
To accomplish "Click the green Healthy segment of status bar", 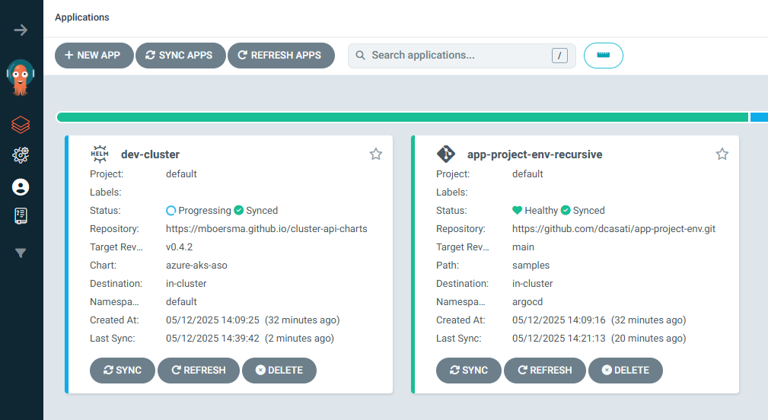I will pos(403,117).
